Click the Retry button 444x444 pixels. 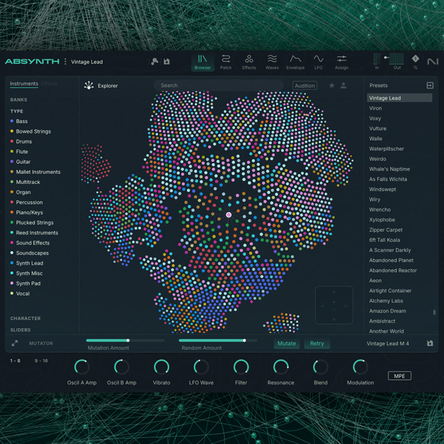317,343
